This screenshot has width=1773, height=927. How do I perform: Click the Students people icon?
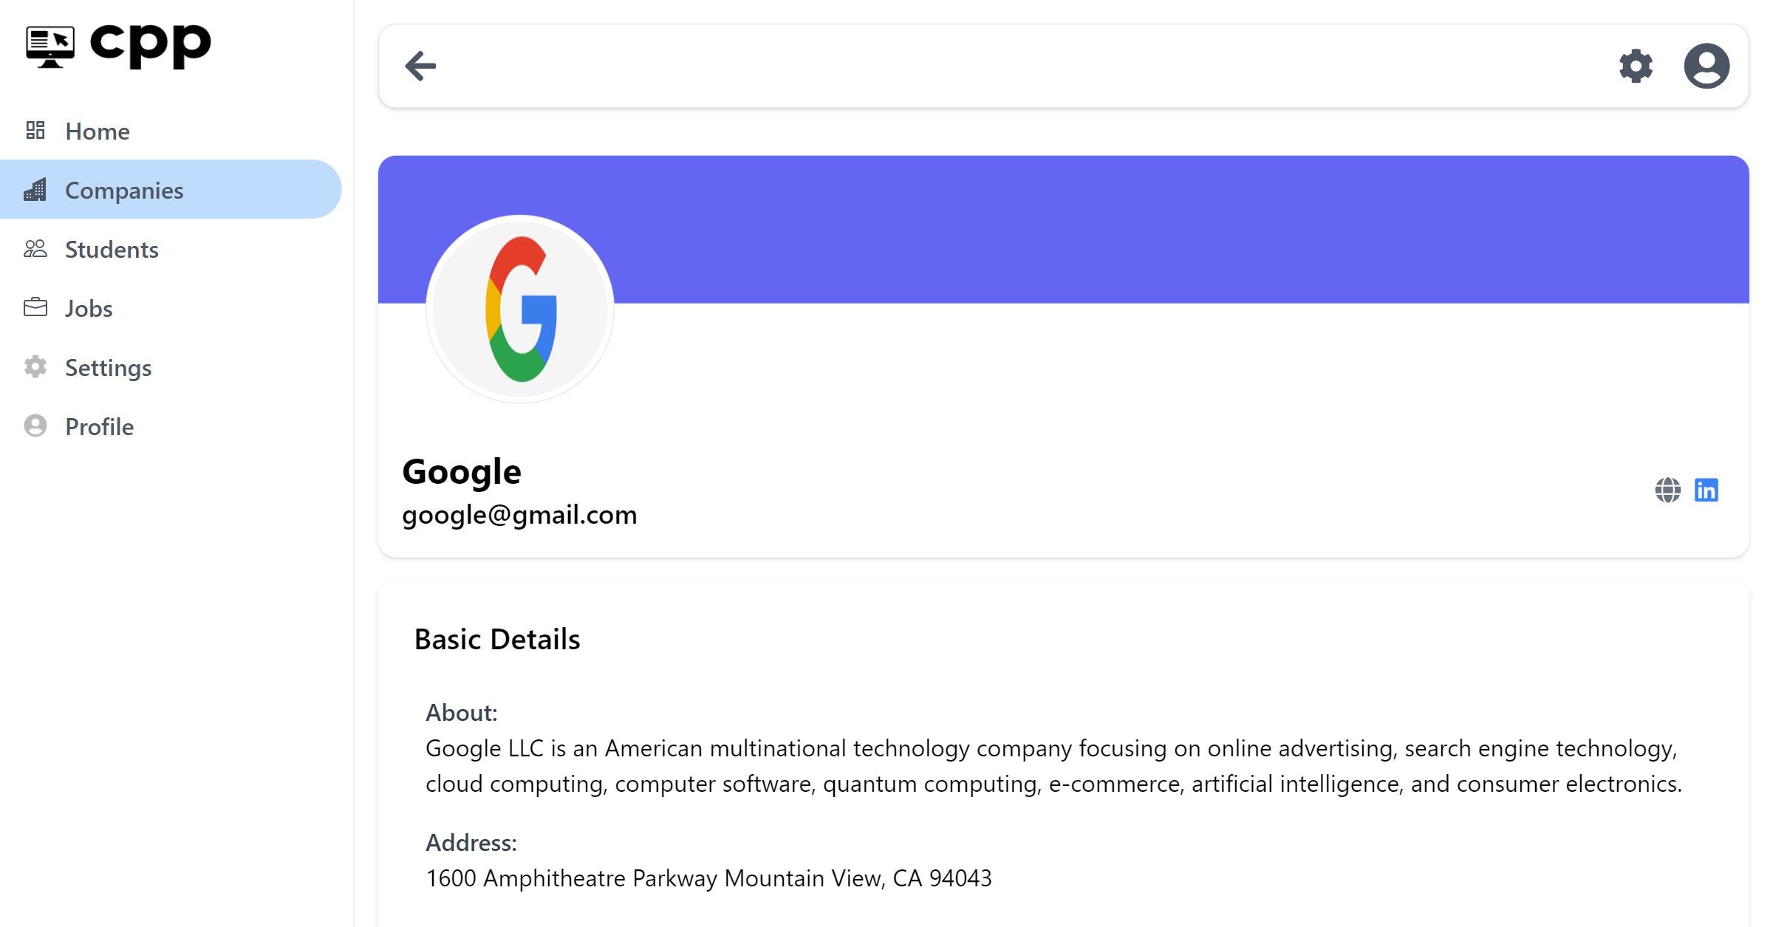[35, 249]
